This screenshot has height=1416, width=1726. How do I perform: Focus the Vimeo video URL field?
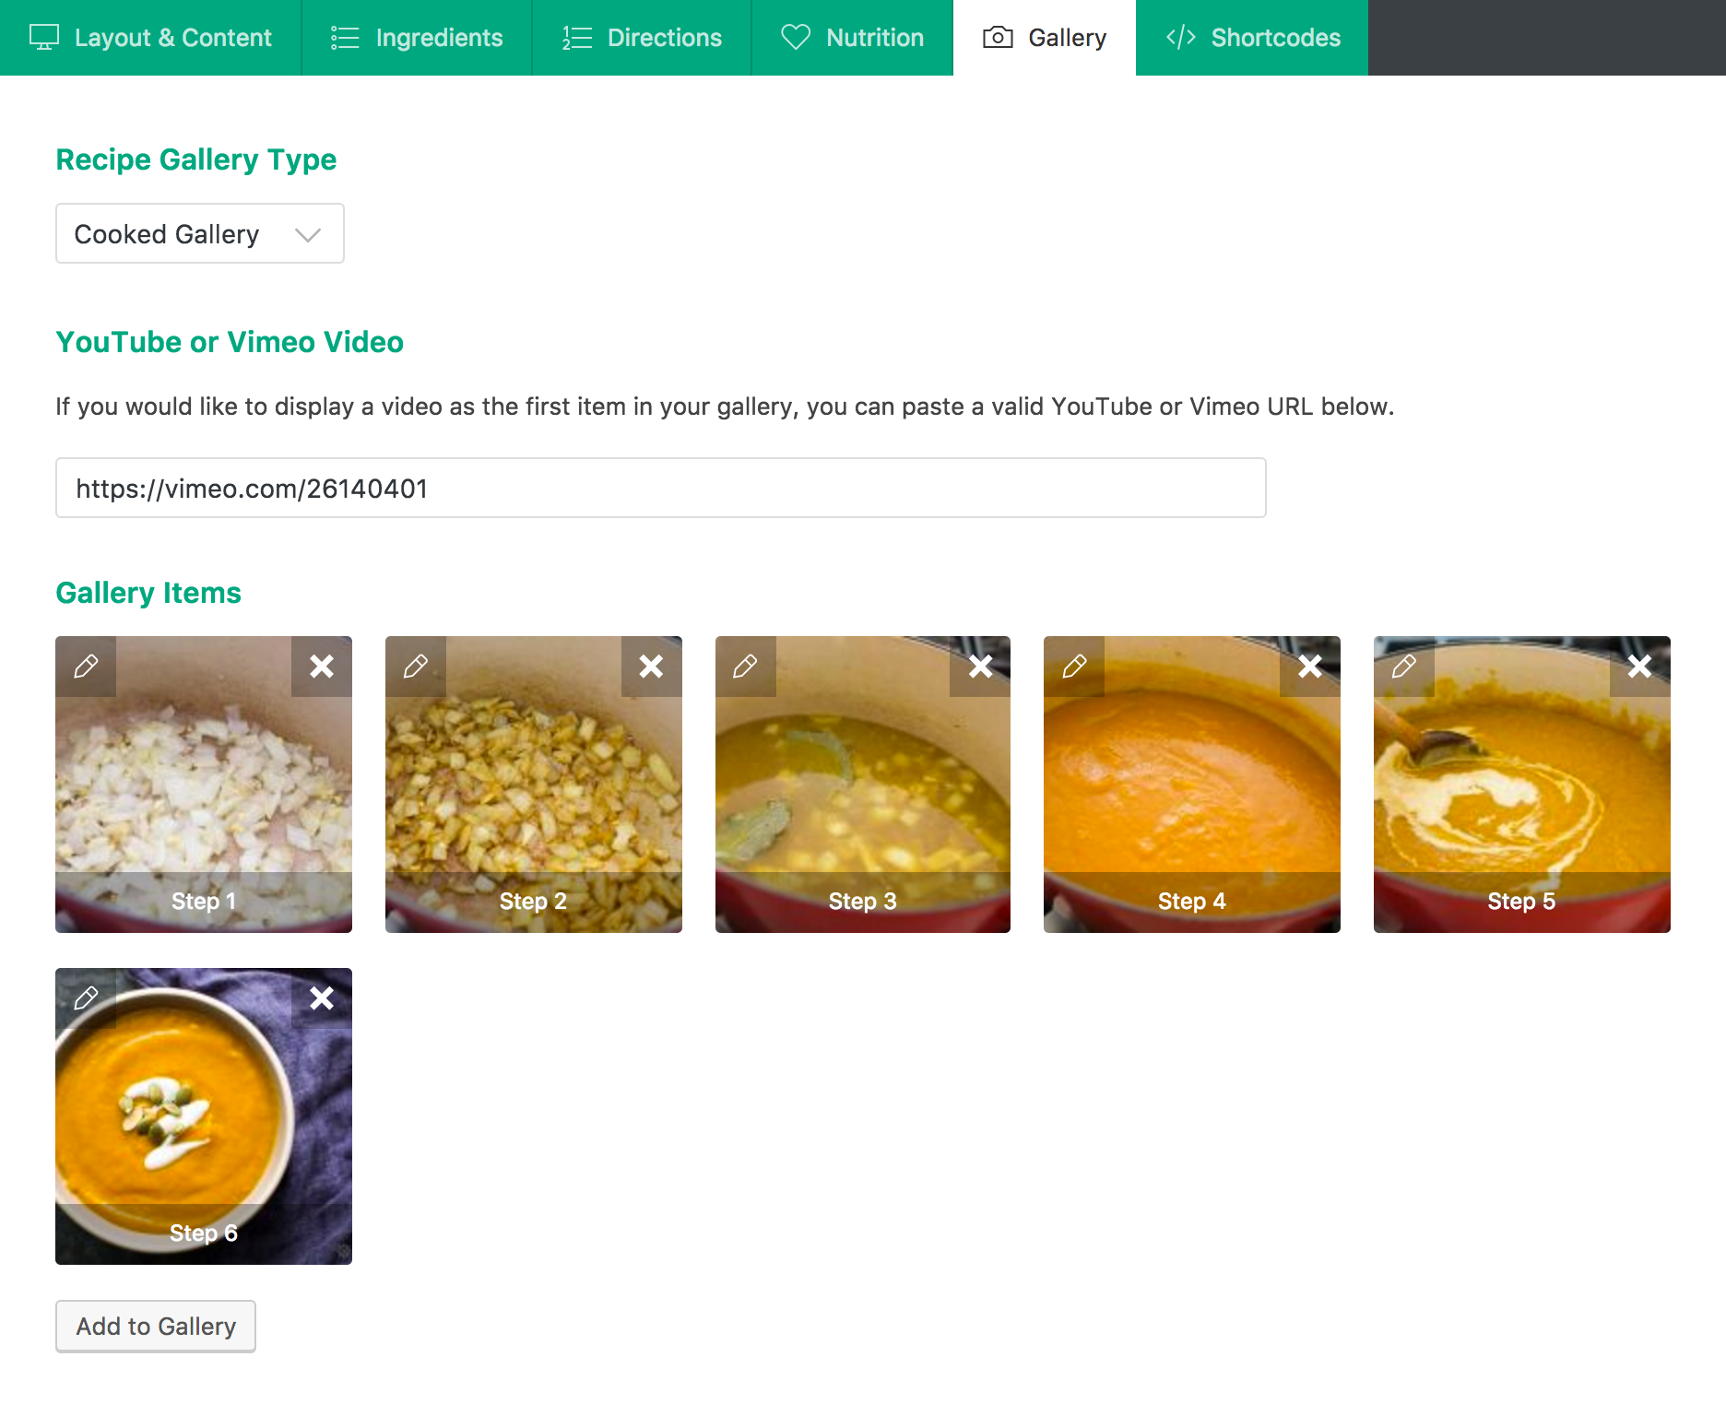tap(660, 489)
